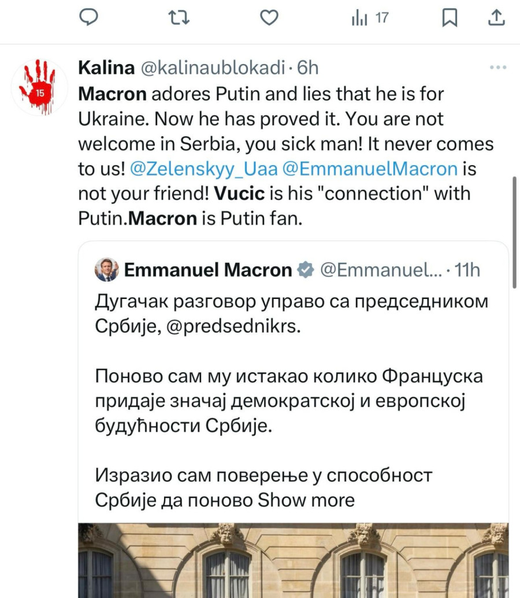
Task: Click the vertical scrollbar on the right edge
Action: (x=515, y=231)
